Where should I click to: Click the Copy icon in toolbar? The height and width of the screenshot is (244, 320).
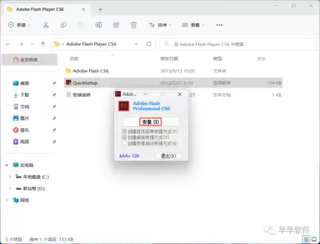pos(63,25)
